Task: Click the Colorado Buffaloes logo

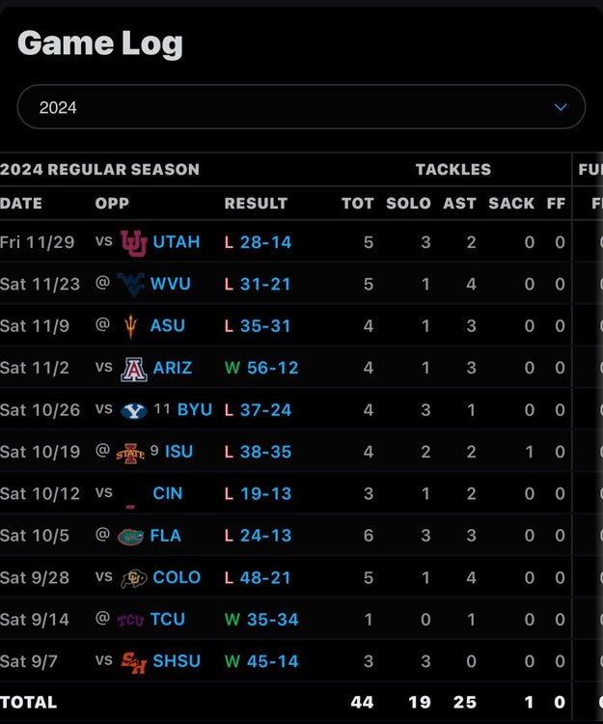Action: tap(134, 577)
